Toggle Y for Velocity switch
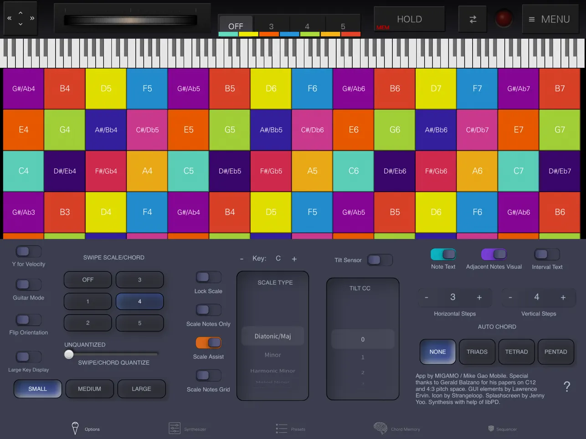 (x=28, y=251)
